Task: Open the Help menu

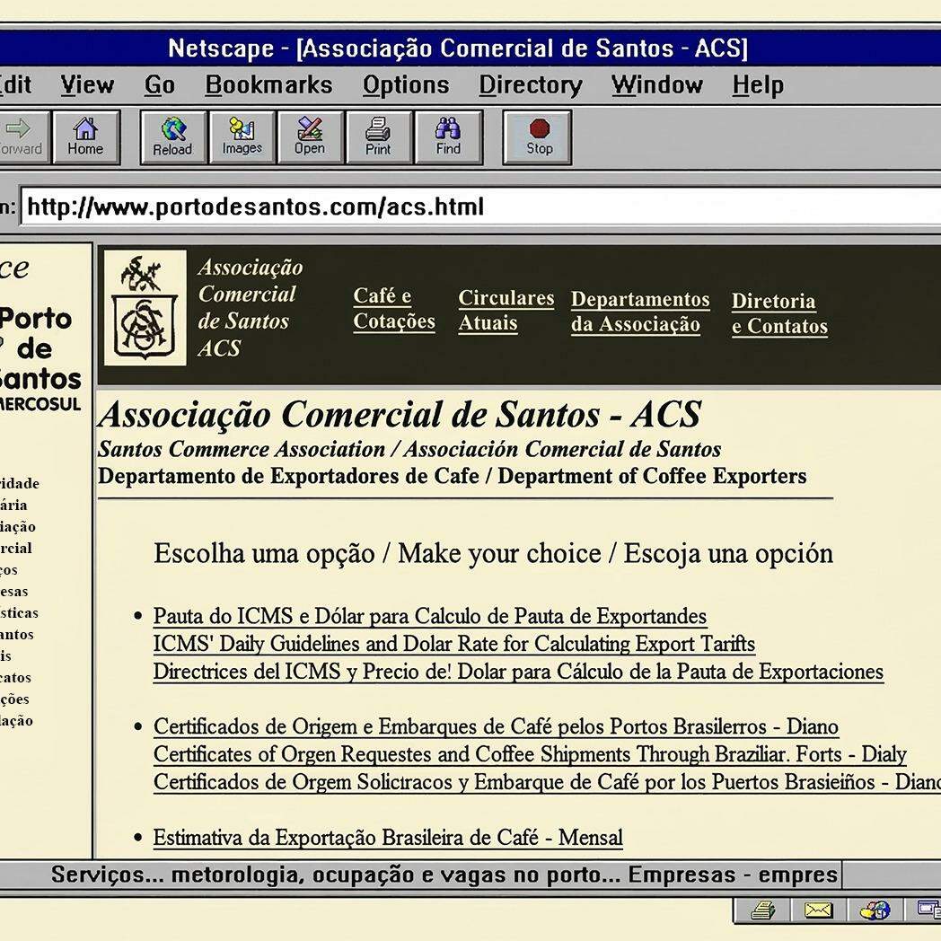Action: point(758,84)
